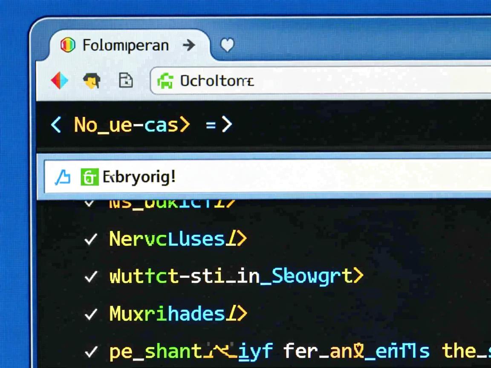Select the No_ue-cas label text
The height and width of the screenshot is (368, 491).
click(126, 125)
